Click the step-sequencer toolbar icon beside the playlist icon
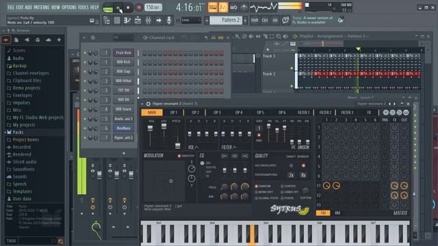The height and width of the screenshot is (246, 438). (117, 20)
